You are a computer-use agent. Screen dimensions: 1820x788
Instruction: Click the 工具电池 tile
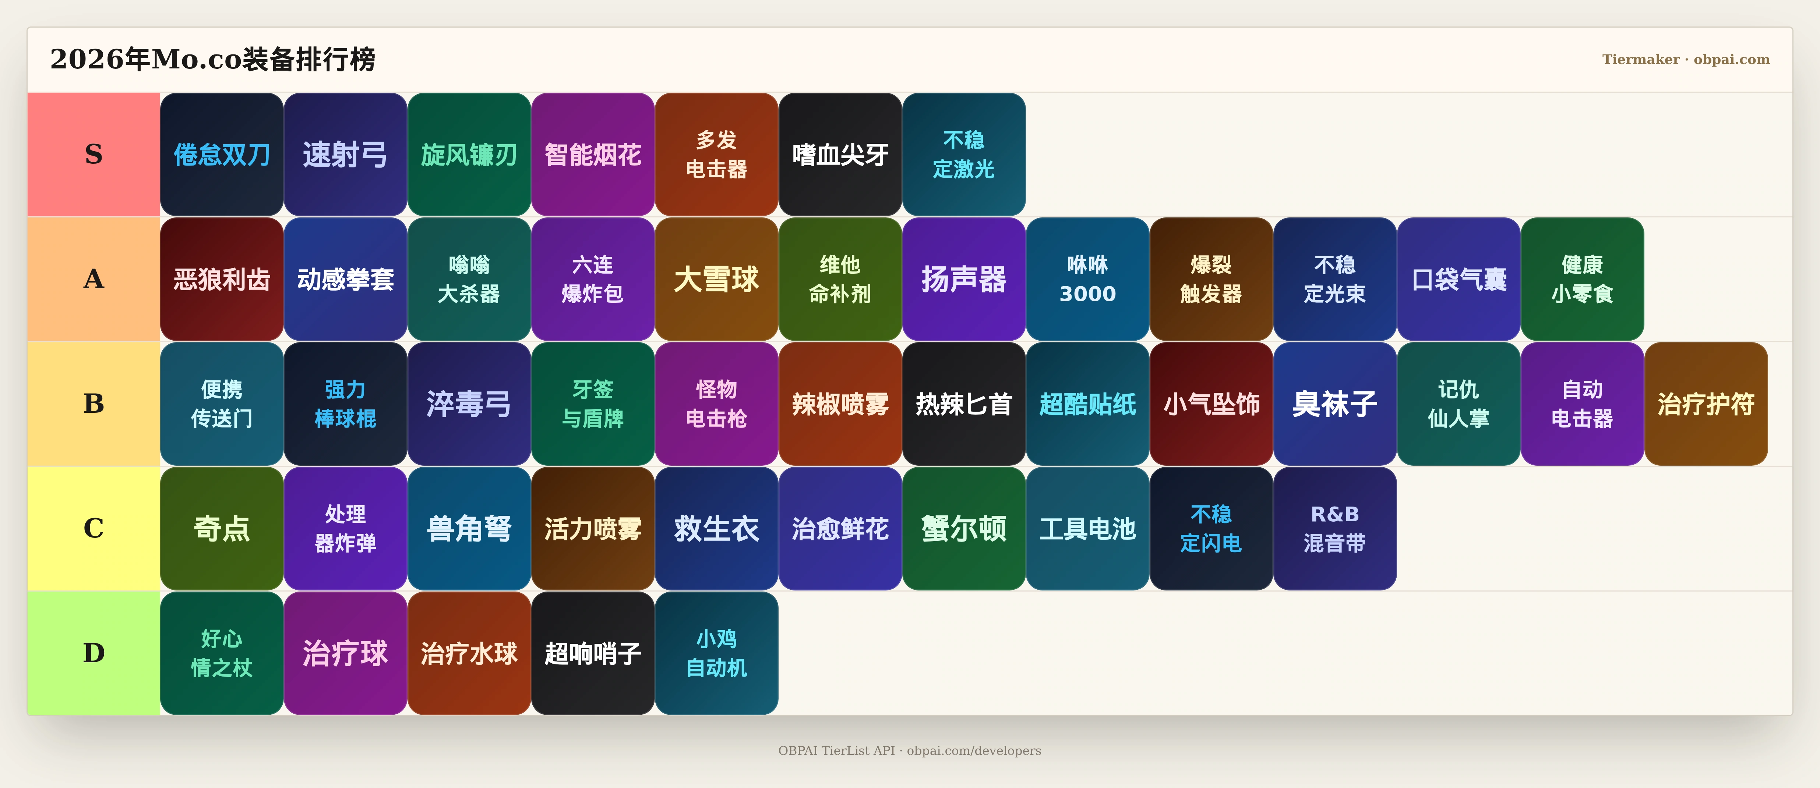coord(1087,529)
